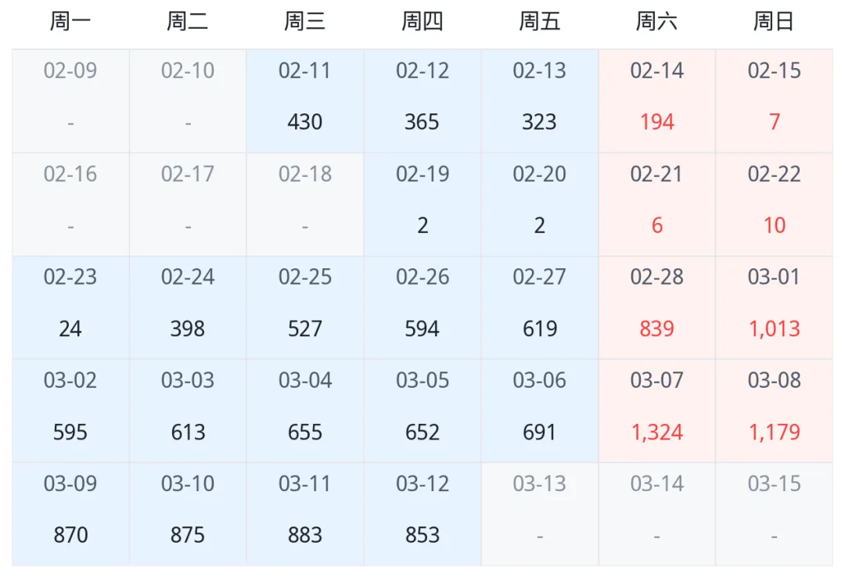Open the 03-08 cell with 1,179
Image resolution: width=845 pixels, height=578 pixels.
(774, 411)
